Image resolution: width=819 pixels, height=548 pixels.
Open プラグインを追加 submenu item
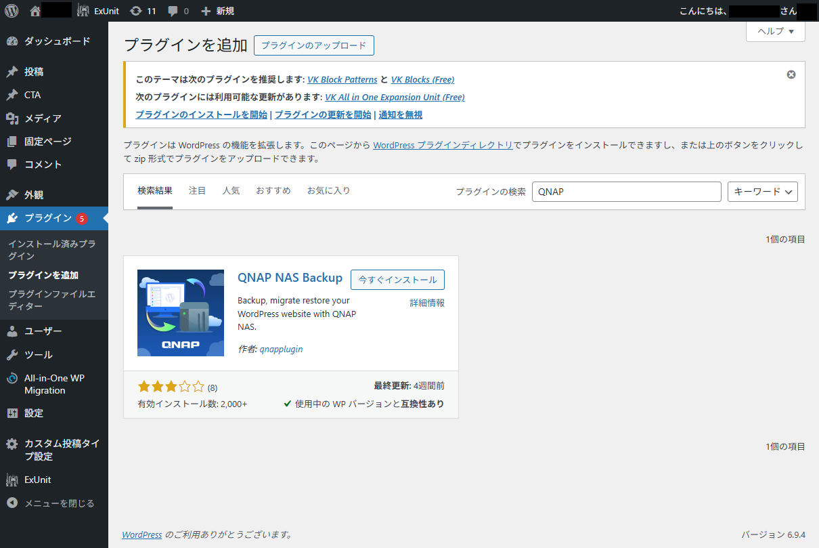click(x=54, y=275)
